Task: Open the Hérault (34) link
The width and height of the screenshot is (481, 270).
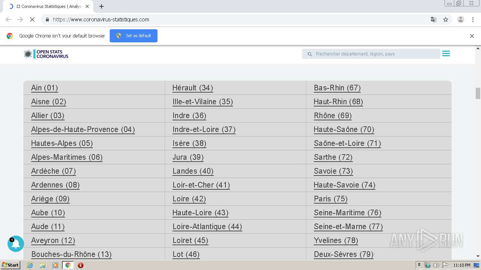Action: pos(192,88)
